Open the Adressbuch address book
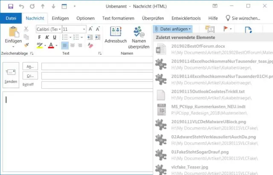The image size is (273, 175). 116,36
